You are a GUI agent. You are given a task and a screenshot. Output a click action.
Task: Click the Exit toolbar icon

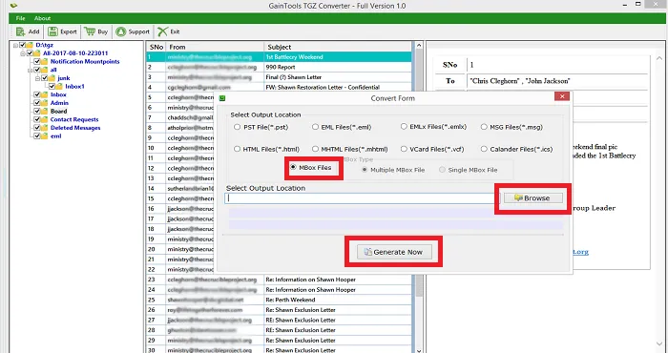coord(162,31)
